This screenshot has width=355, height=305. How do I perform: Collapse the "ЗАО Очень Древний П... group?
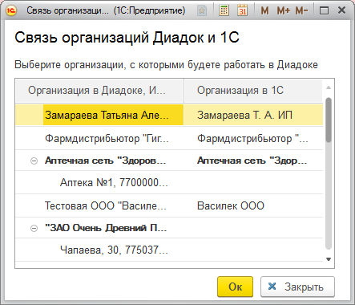point(34,228)
